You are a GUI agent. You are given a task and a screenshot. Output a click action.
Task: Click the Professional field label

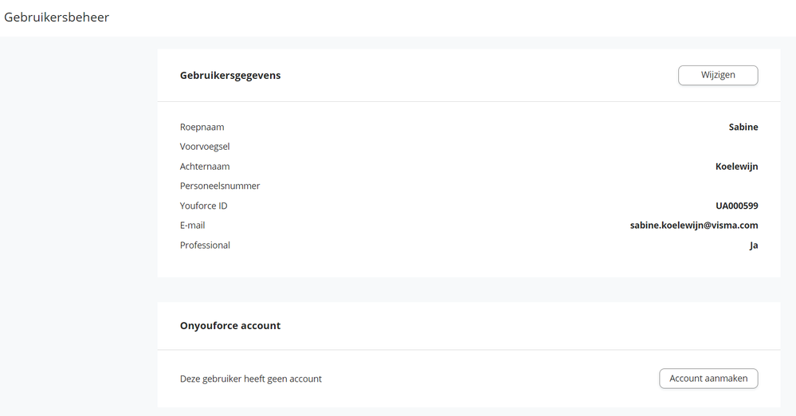pyautogui.click(x=205, y=245)
